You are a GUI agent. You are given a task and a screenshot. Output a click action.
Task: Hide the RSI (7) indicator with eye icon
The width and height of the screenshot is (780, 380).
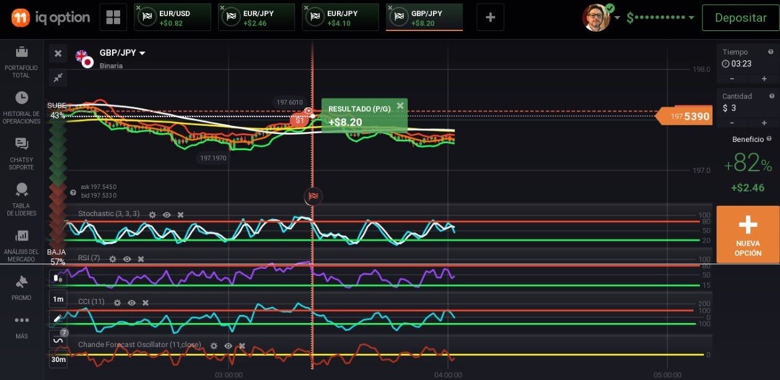127,259
